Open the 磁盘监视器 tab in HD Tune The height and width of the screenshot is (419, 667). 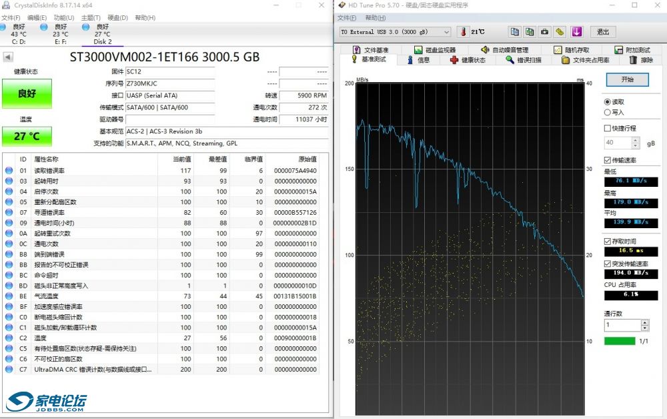tap(435, 50)
